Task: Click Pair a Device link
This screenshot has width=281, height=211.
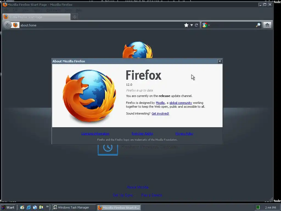Action: tap(151, 195)
